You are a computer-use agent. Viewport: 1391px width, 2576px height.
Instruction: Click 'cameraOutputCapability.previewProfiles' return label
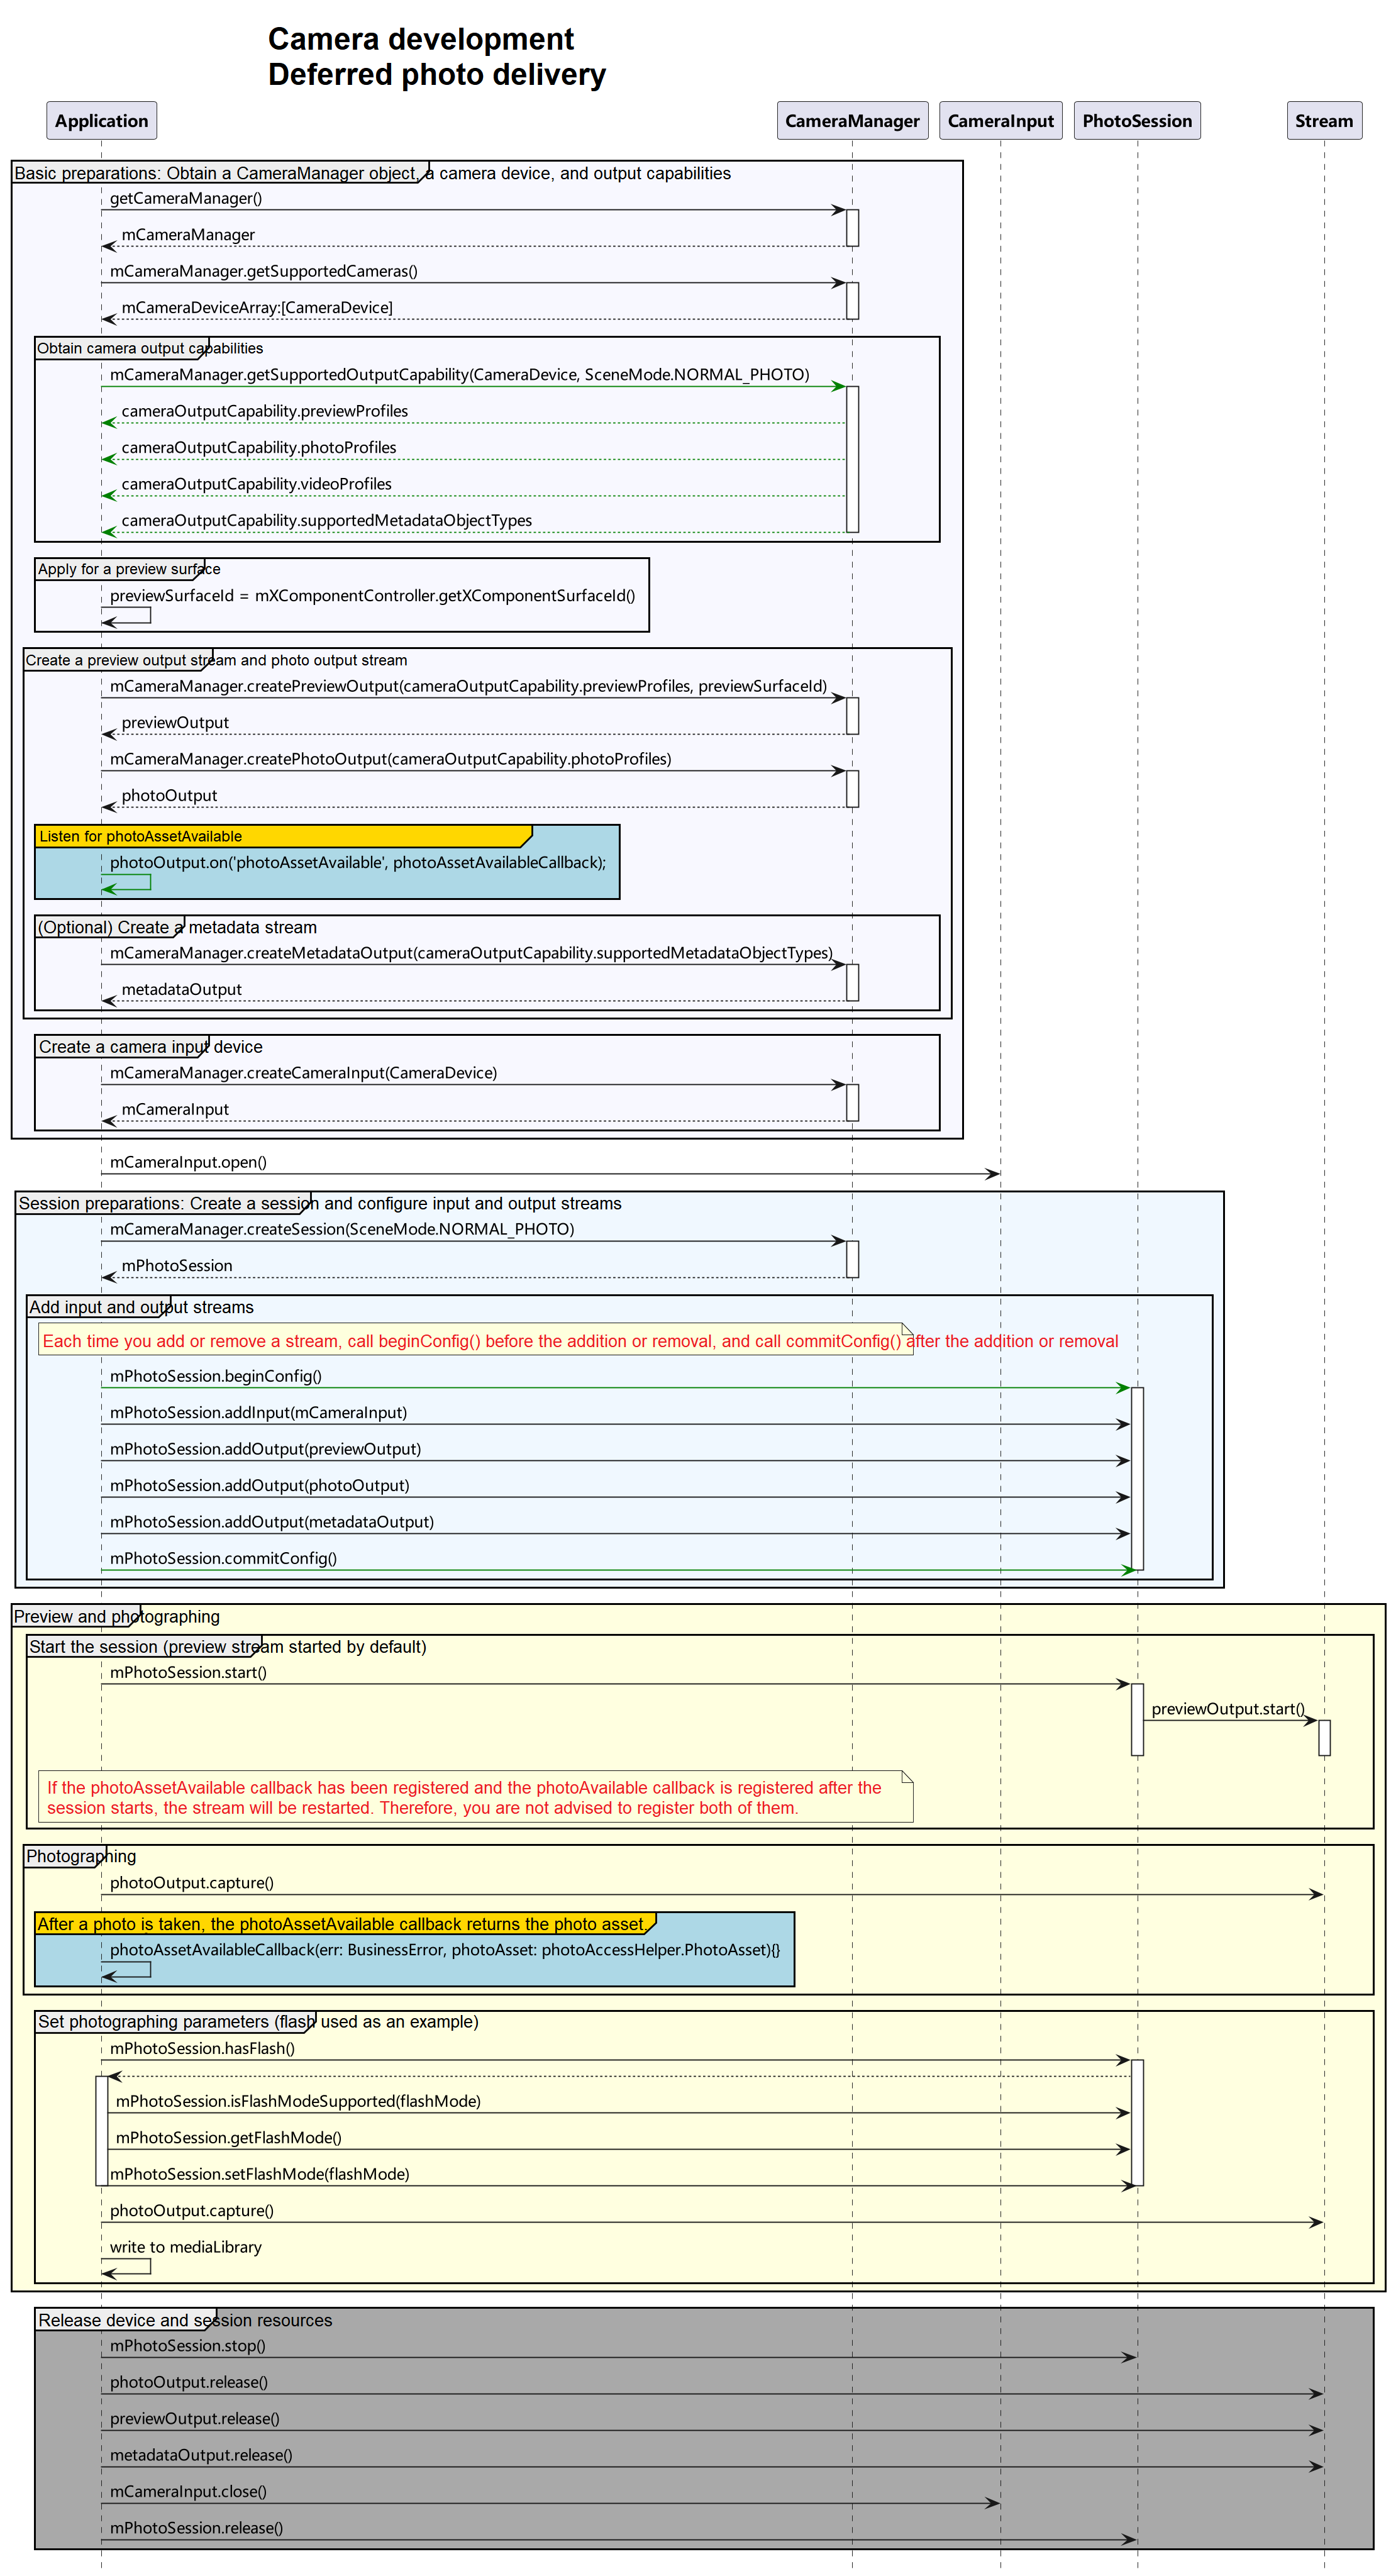265,411
